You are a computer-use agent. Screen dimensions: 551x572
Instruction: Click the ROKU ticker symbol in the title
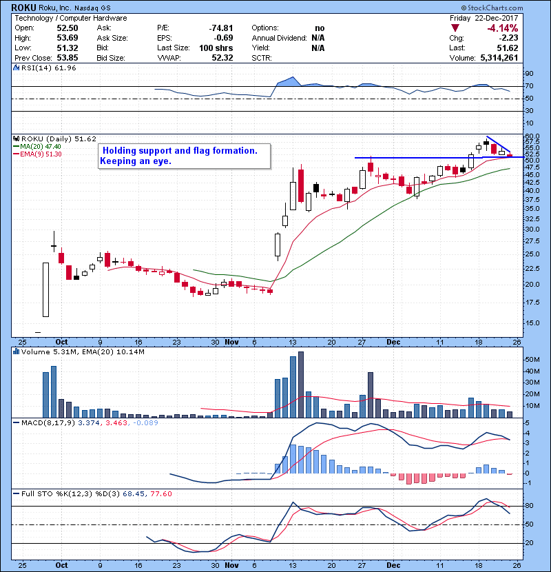point(23,8)
